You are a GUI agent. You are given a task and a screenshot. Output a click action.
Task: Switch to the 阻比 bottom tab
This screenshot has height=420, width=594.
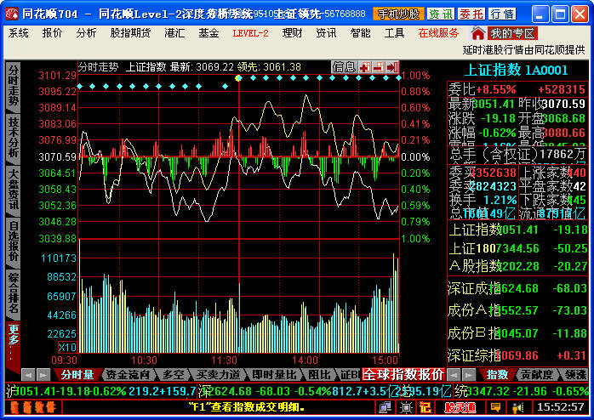(318, 375)
